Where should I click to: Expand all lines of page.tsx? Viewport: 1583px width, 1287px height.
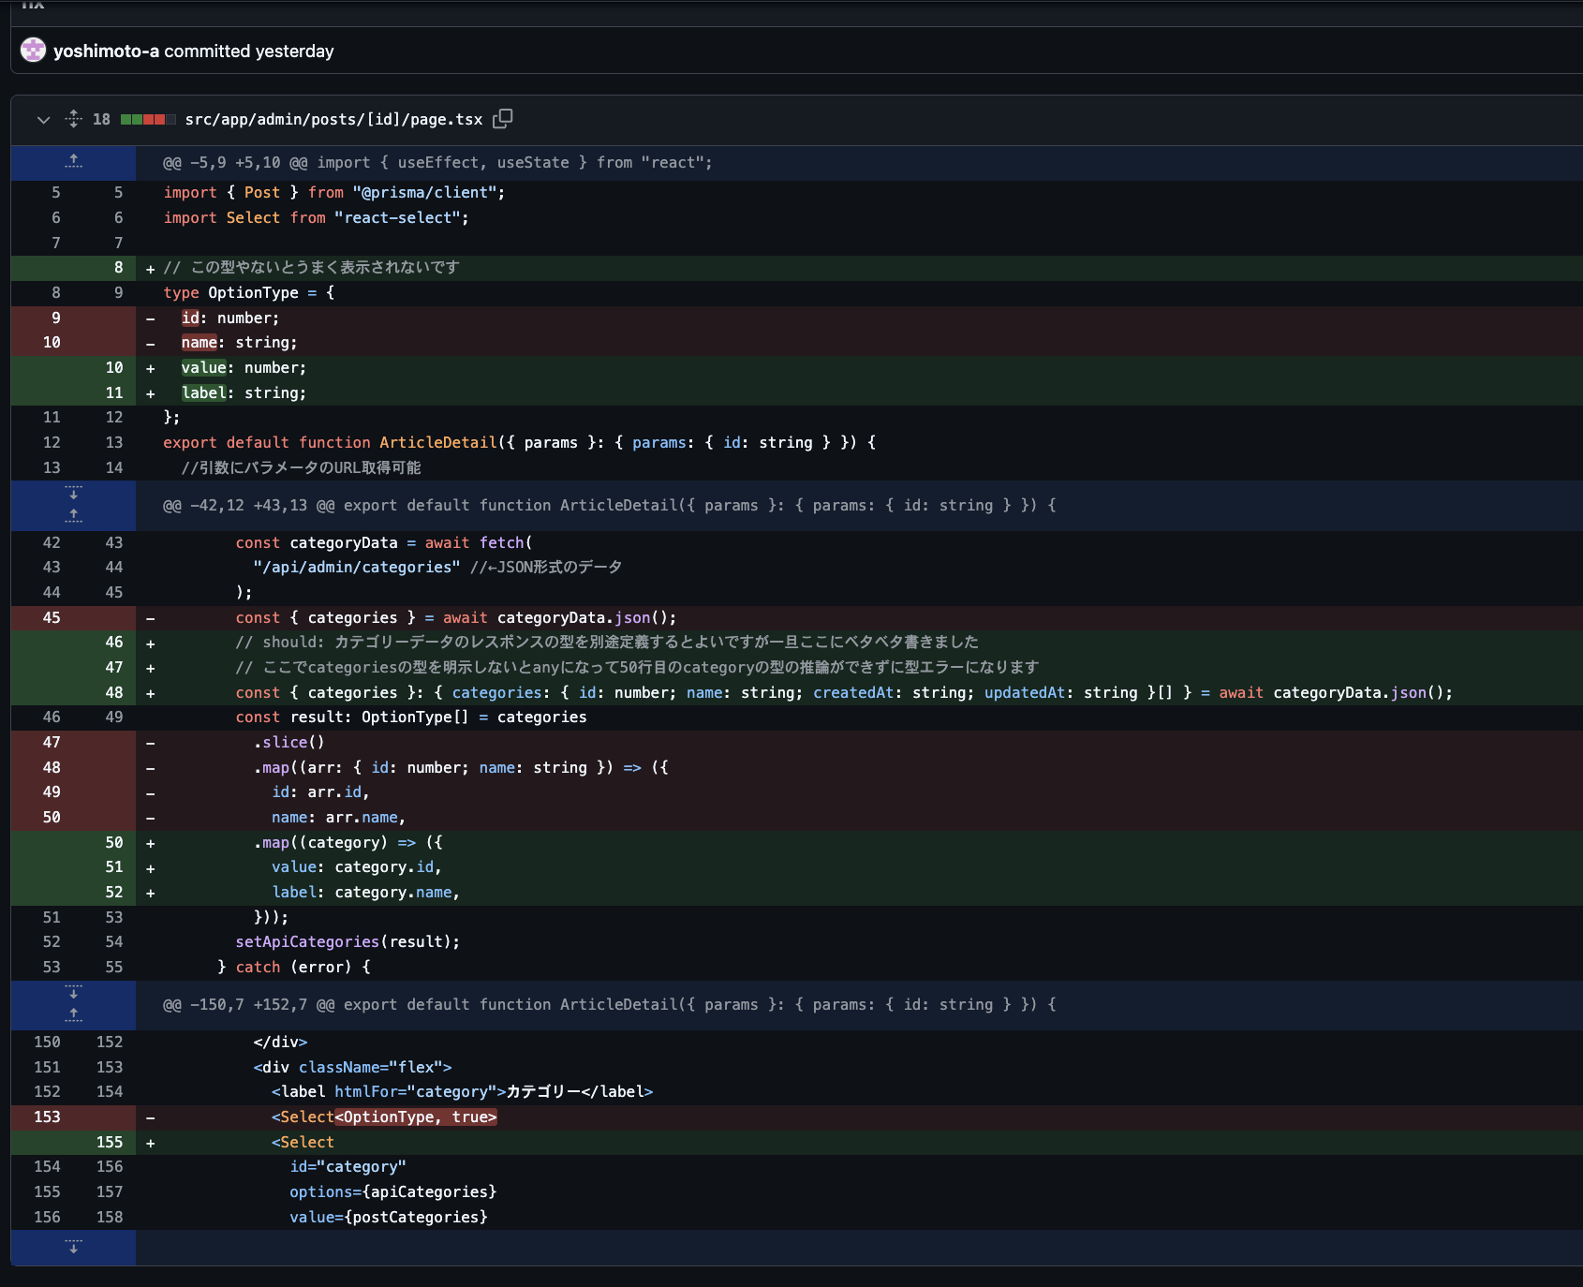click(x=74, y=120)
